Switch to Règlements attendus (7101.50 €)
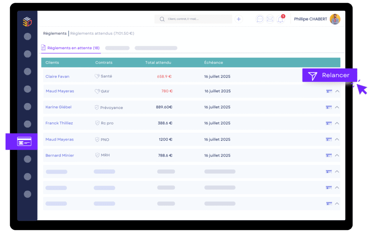Viewport: 373px width, 233px height. click(x=102, y=33)
